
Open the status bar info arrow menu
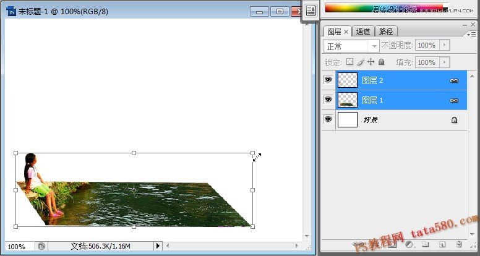point(158,245)
